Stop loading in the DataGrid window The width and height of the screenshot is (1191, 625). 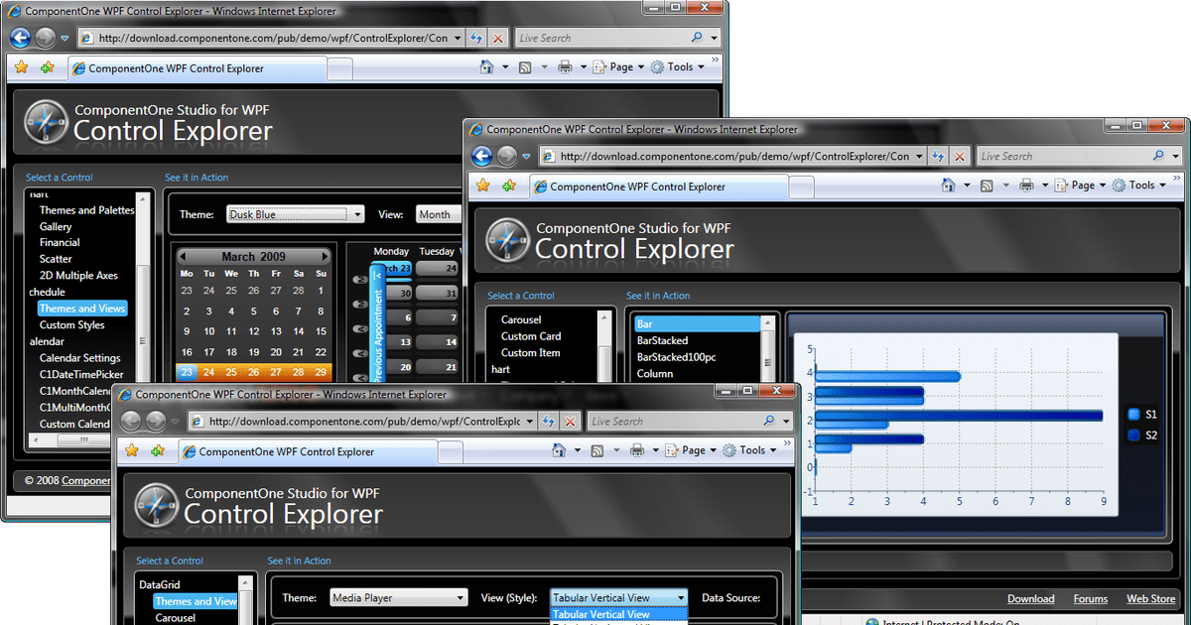point(570,421)
